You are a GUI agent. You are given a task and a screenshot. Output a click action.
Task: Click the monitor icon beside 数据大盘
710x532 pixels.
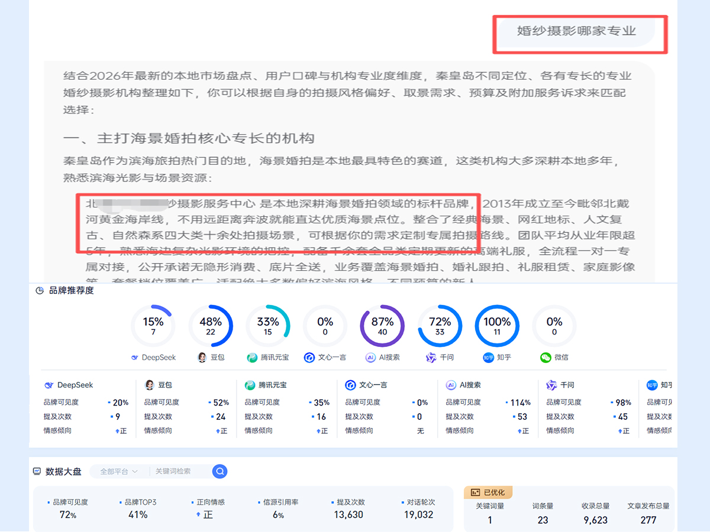(x=37, y=471)
